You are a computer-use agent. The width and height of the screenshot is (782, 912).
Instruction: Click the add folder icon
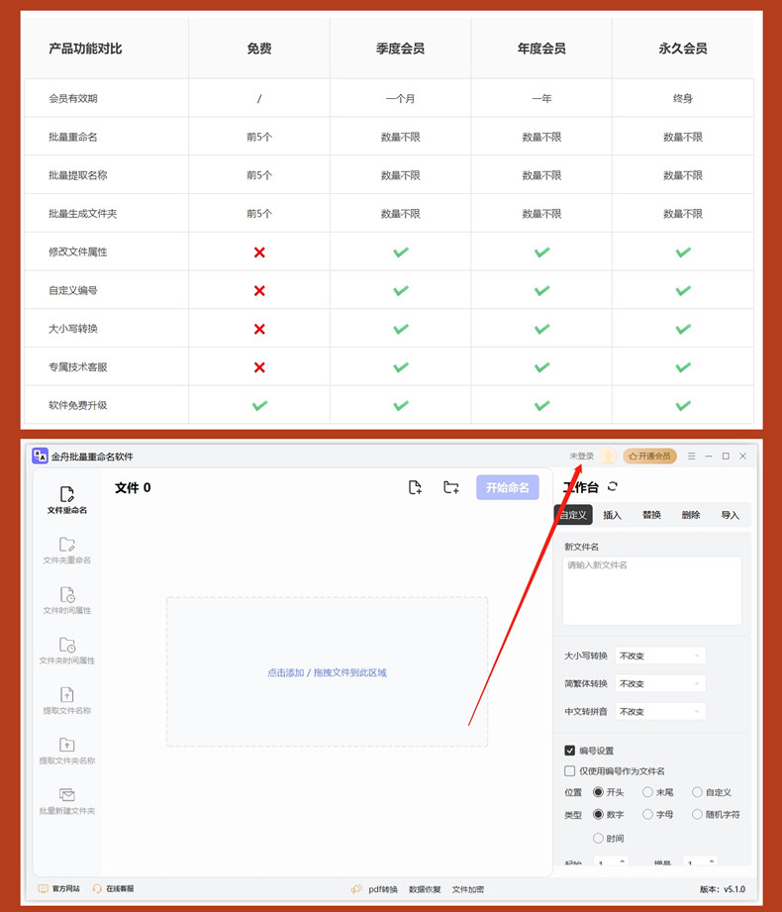coord(451,487)
